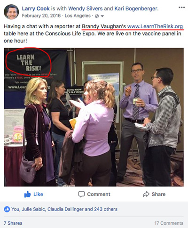Click the Comment button label

[x=99, y=194]
